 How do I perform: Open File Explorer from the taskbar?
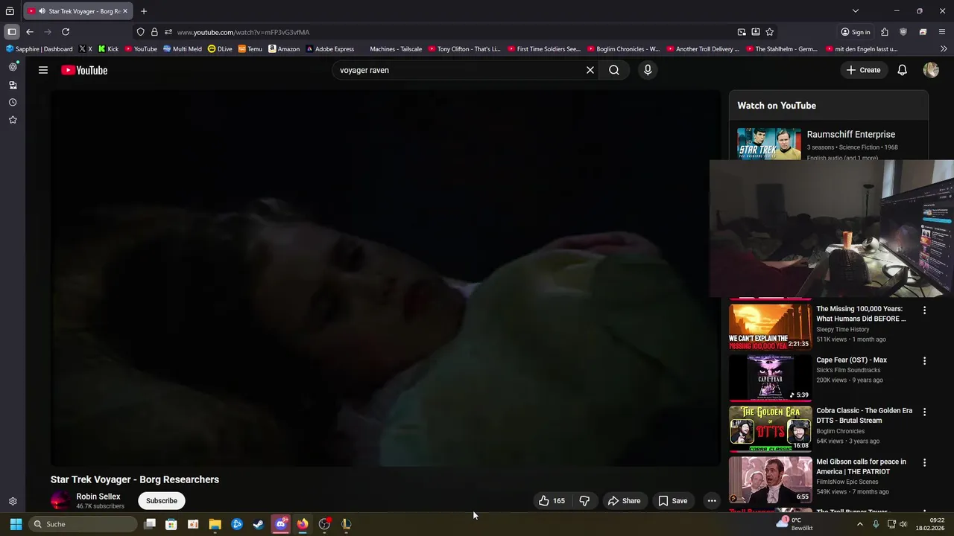point(215,524)
